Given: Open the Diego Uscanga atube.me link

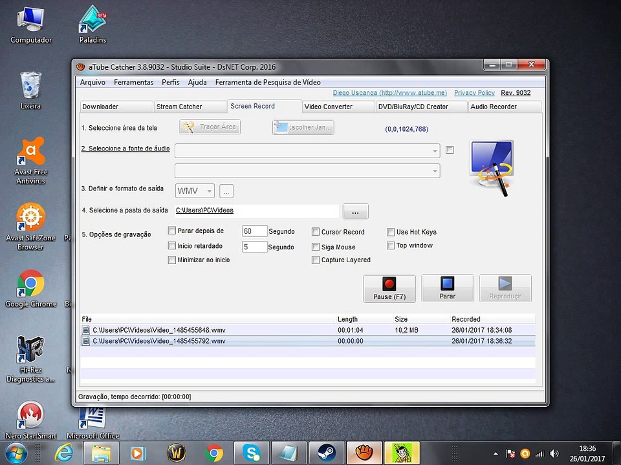Looking at the screenshot, I should tap(389, 92).
